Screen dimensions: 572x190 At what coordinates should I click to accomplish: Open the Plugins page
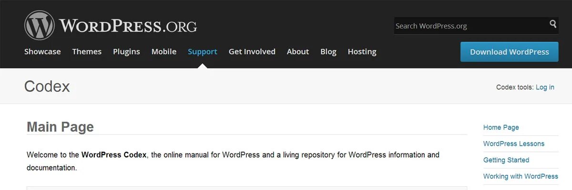126,52
